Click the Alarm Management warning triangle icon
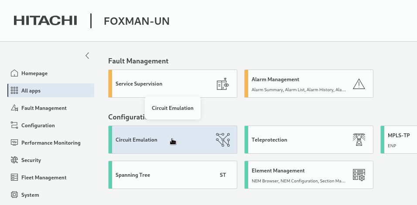 (x=359, y=84)
